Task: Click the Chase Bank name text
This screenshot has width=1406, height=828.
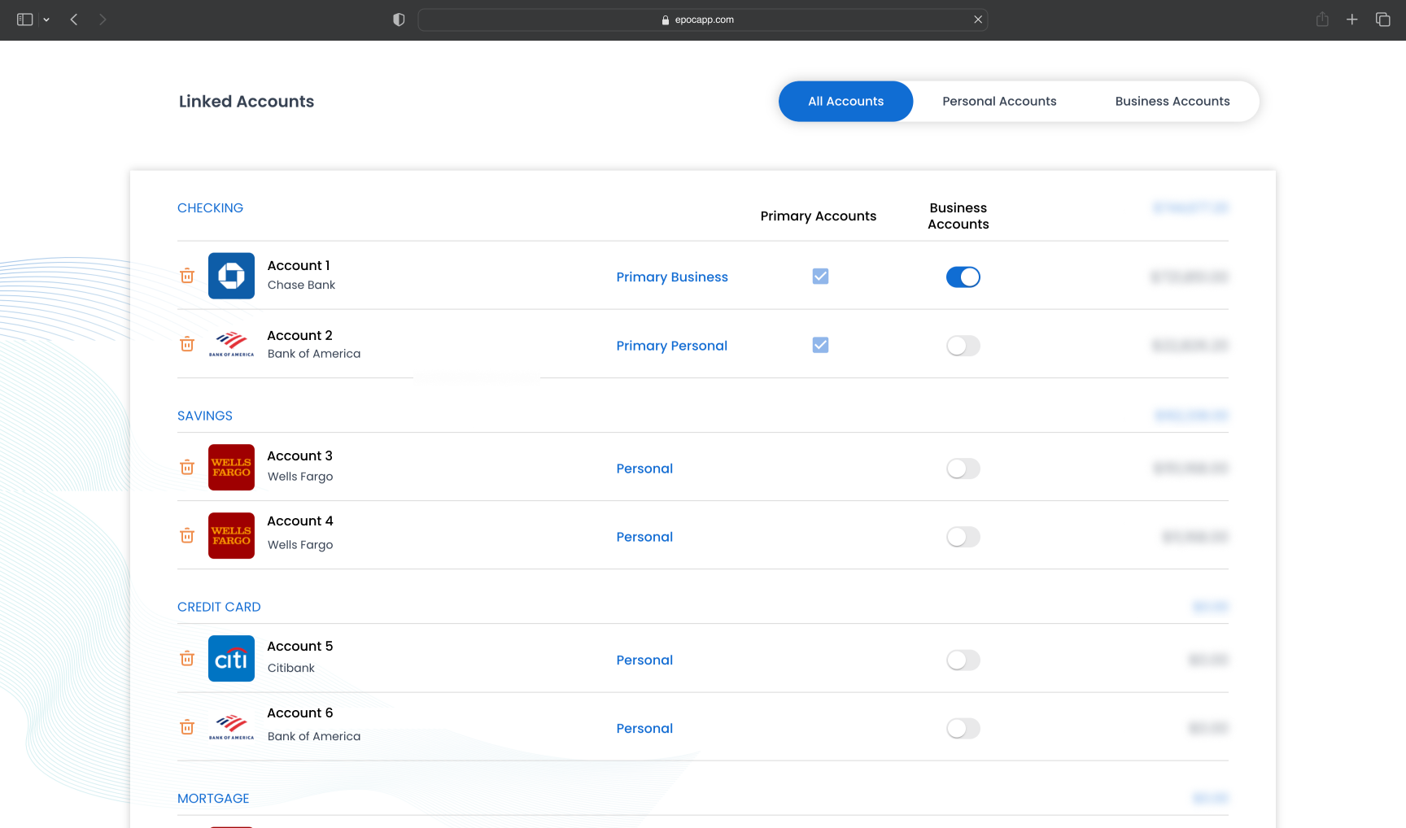Action: click(301, 285)
